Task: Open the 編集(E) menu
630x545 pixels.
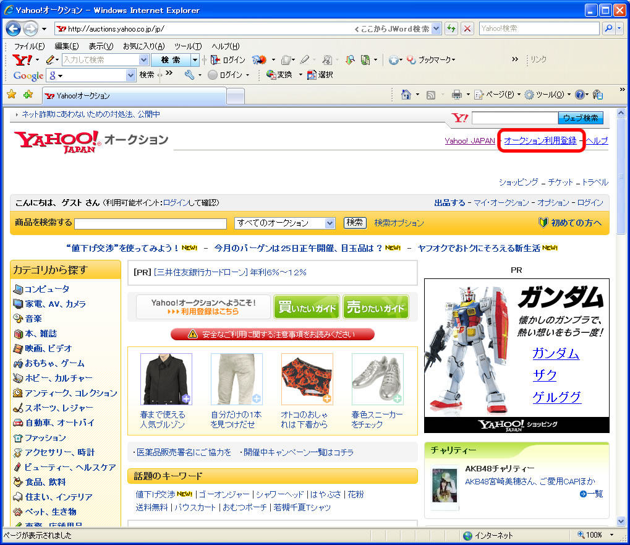Action: (67, 46)
